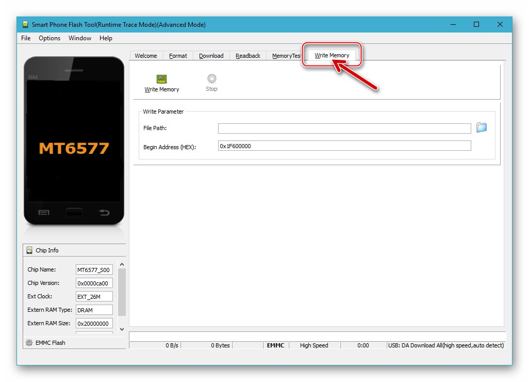Open the File menu
529x382 pixels.
tap(25, 38)
